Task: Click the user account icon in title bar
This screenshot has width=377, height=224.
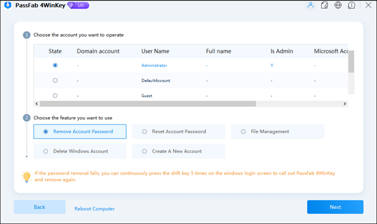Action: pos(310,5)
